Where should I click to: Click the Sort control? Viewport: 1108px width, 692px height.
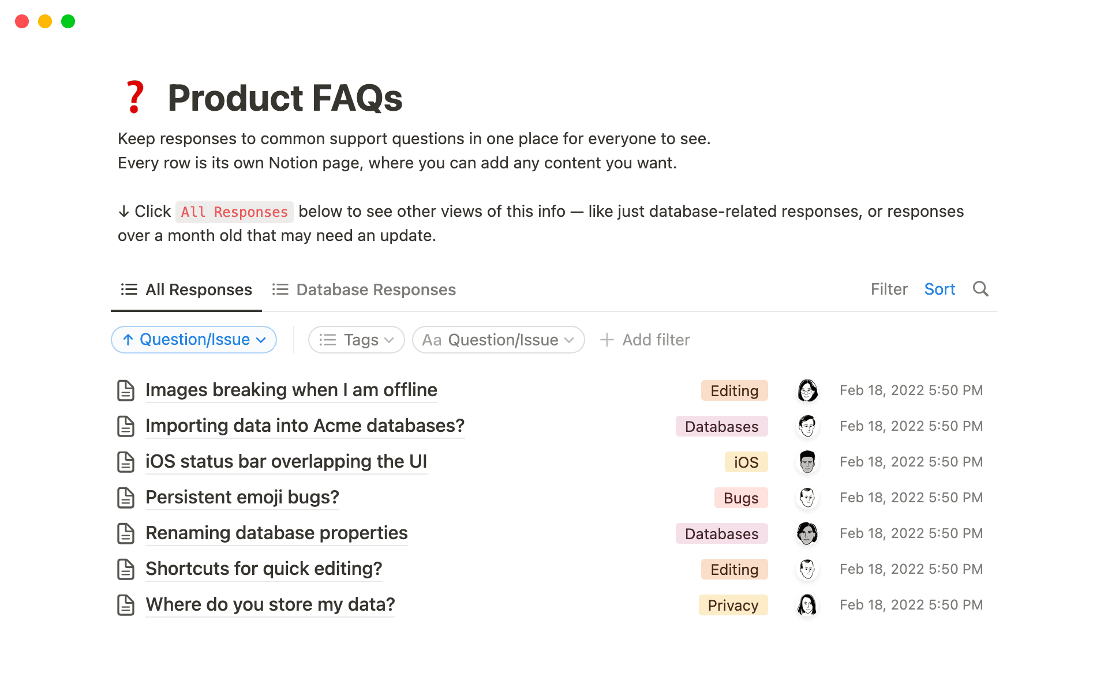939,289
